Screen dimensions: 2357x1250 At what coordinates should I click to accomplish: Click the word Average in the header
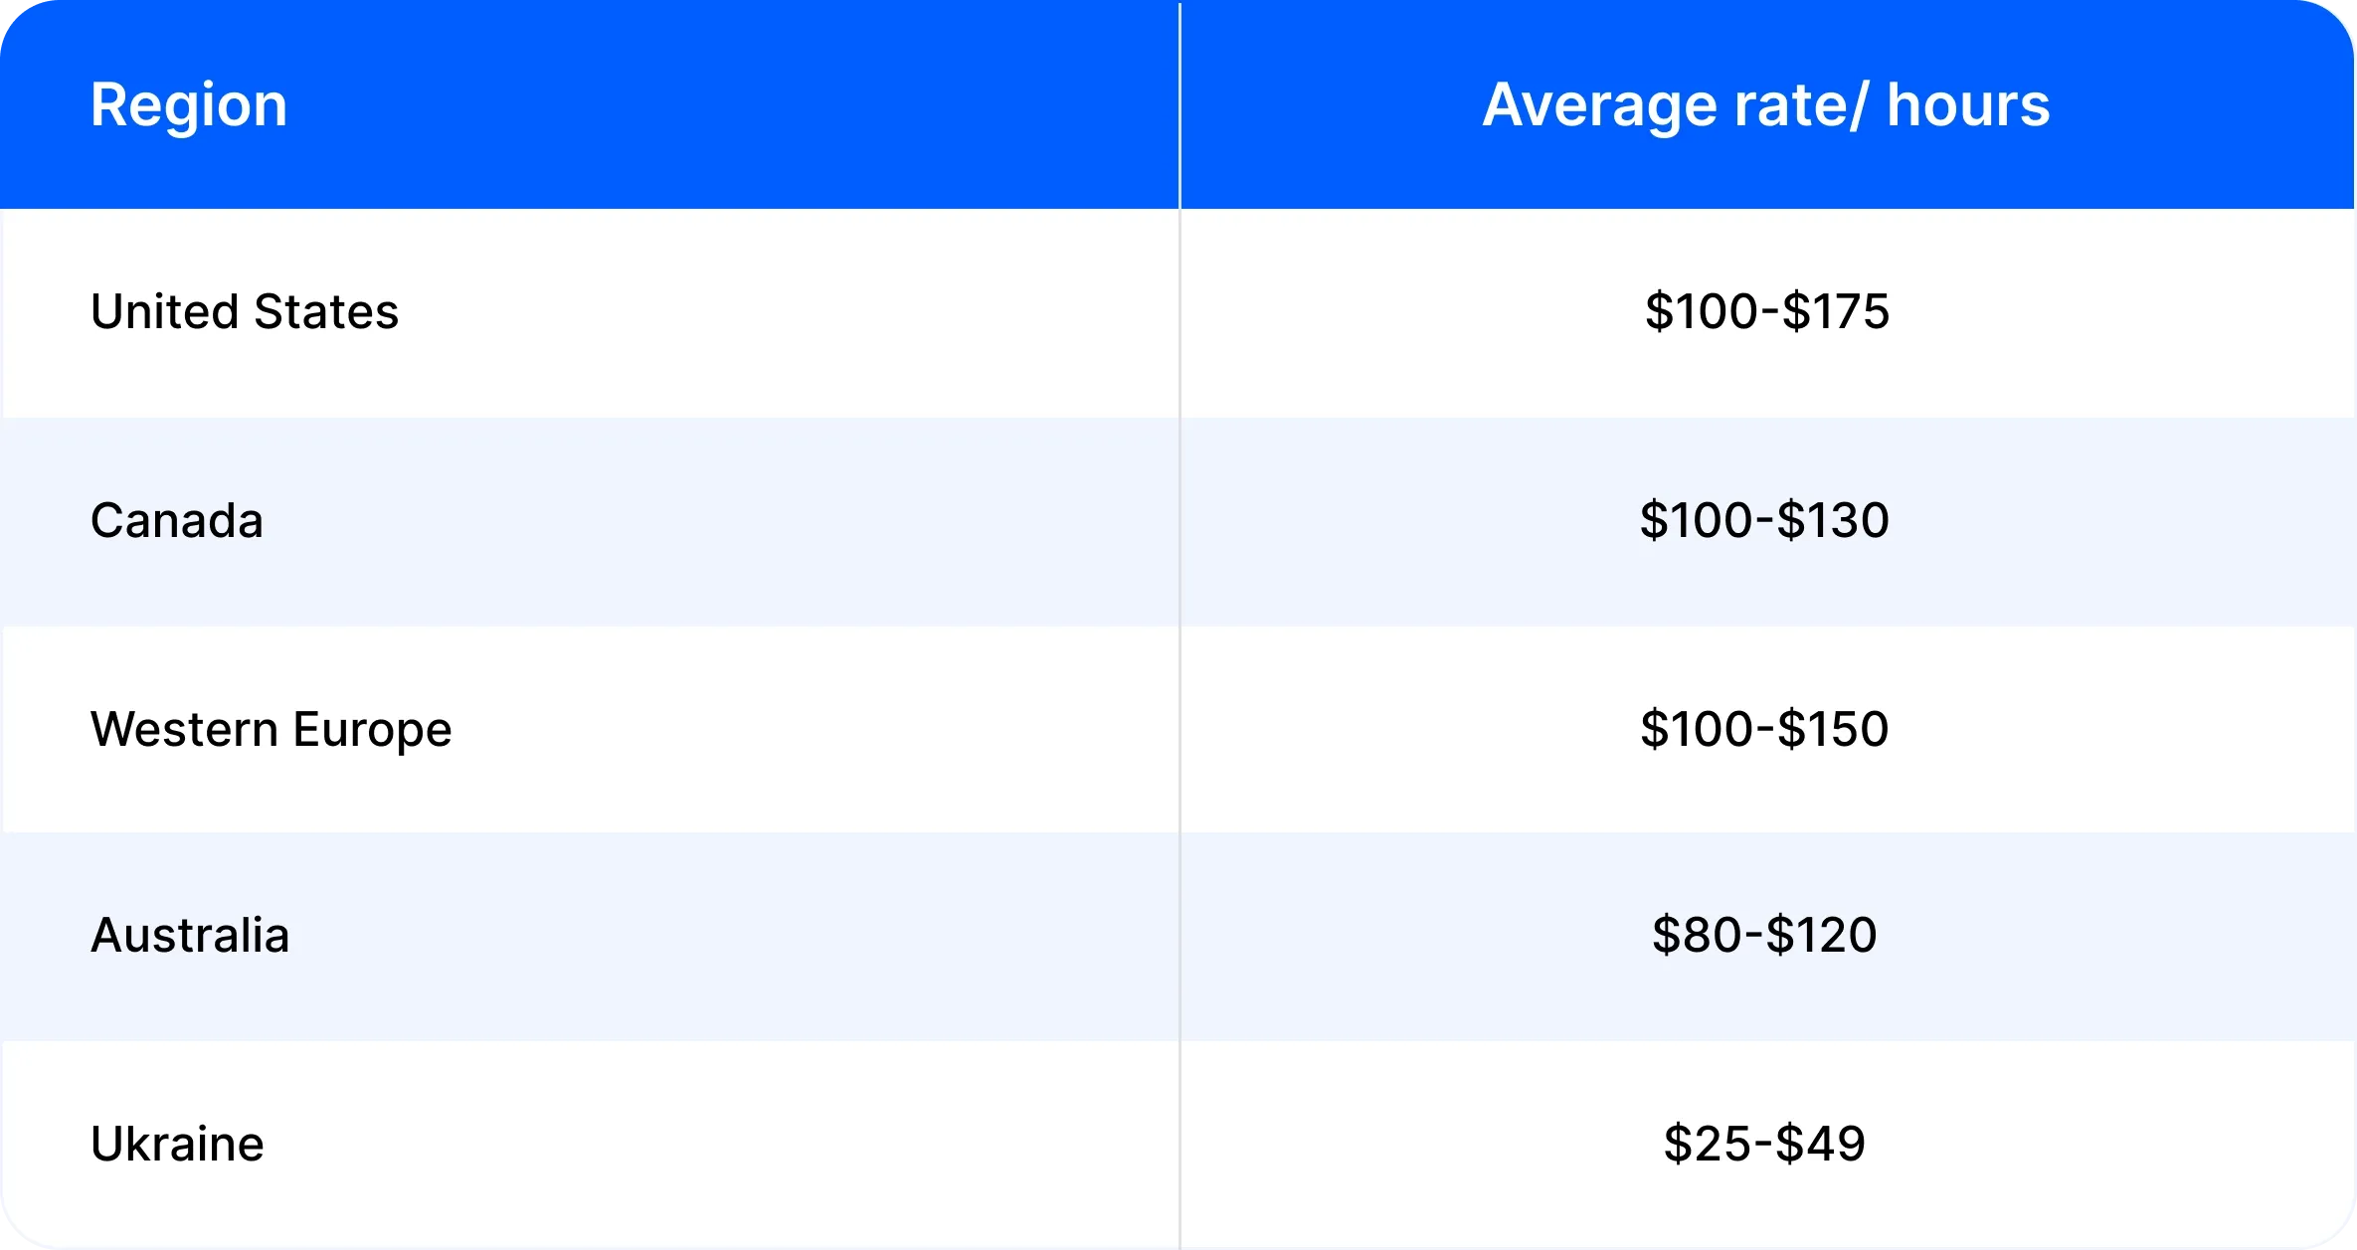pyautogui.click(x=1599, y=105)
